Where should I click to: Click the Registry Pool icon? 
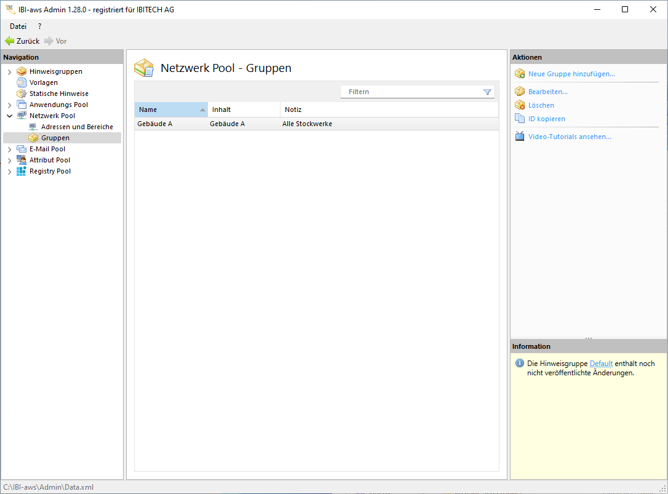22,171
